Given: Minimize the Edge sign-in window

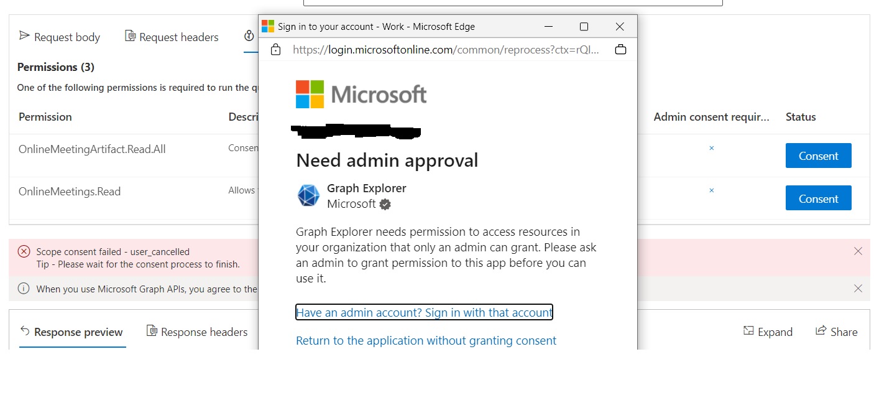Looking at the screenshot, I should click(x=548, y=27).
